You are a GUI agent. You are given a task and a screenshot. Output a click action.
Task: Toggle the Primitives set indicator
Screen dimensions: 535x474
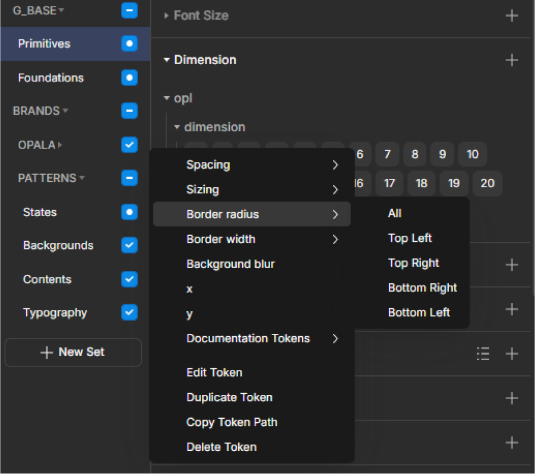129,43
